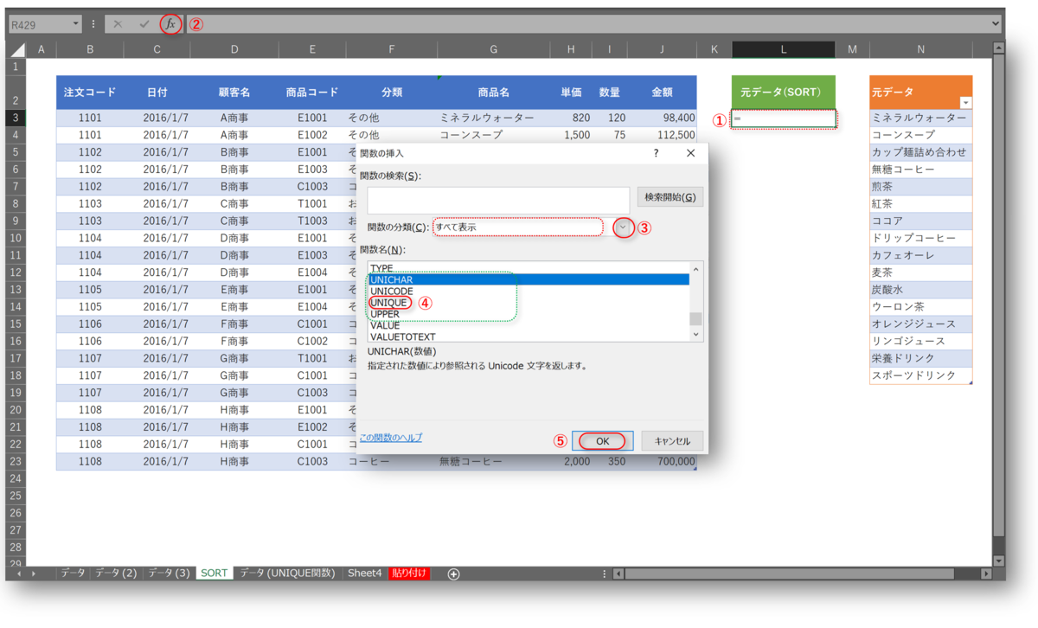1038x628 pixels.
Task: Select UNICODE in the function list
Action: pos(391,292)
